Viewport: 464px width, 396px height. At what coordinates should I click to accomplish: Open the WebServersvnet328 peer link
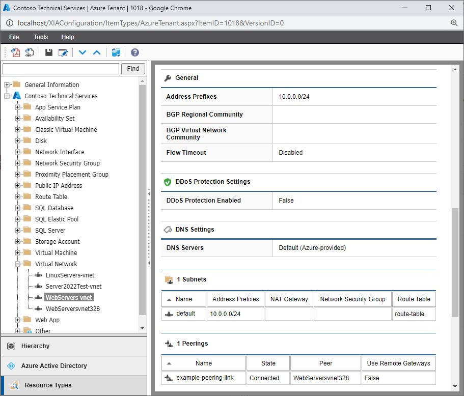(321, 378)
